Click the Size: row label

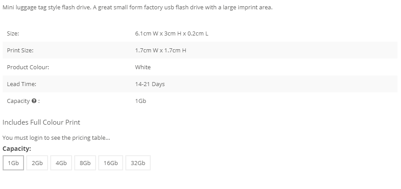click(x=13, y=34)
